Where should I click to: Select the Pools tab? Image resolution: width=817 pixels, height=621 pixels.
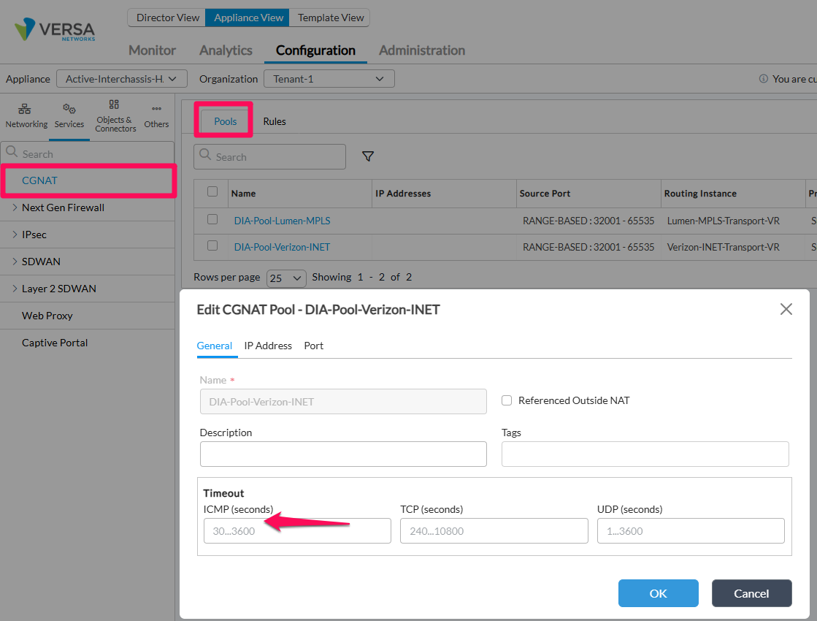point(225,121)
